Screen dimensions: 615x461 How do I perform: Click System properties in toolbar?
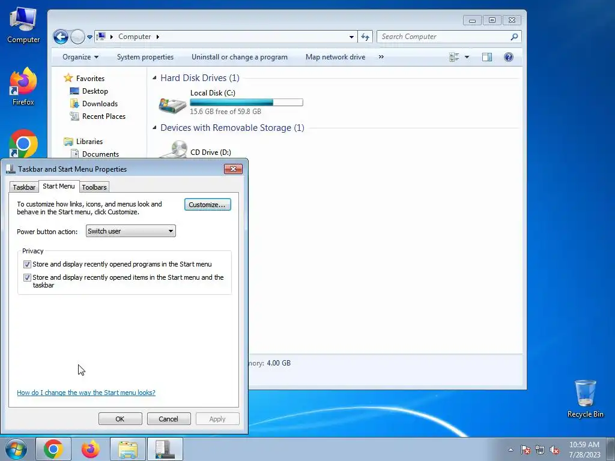[145, 57]
